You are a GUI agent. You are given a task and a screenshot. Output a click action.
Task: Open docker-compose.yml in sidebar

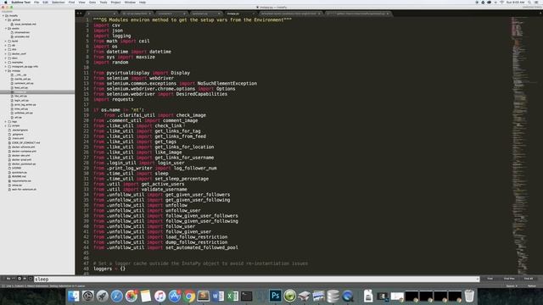[24, 151]
